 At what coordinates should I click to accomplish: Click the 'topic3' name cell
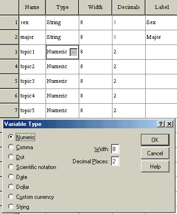(x=32, y=81)
